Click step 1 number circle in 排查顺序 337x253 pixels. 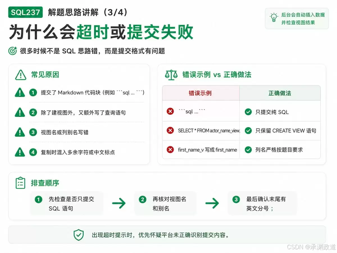38,199
